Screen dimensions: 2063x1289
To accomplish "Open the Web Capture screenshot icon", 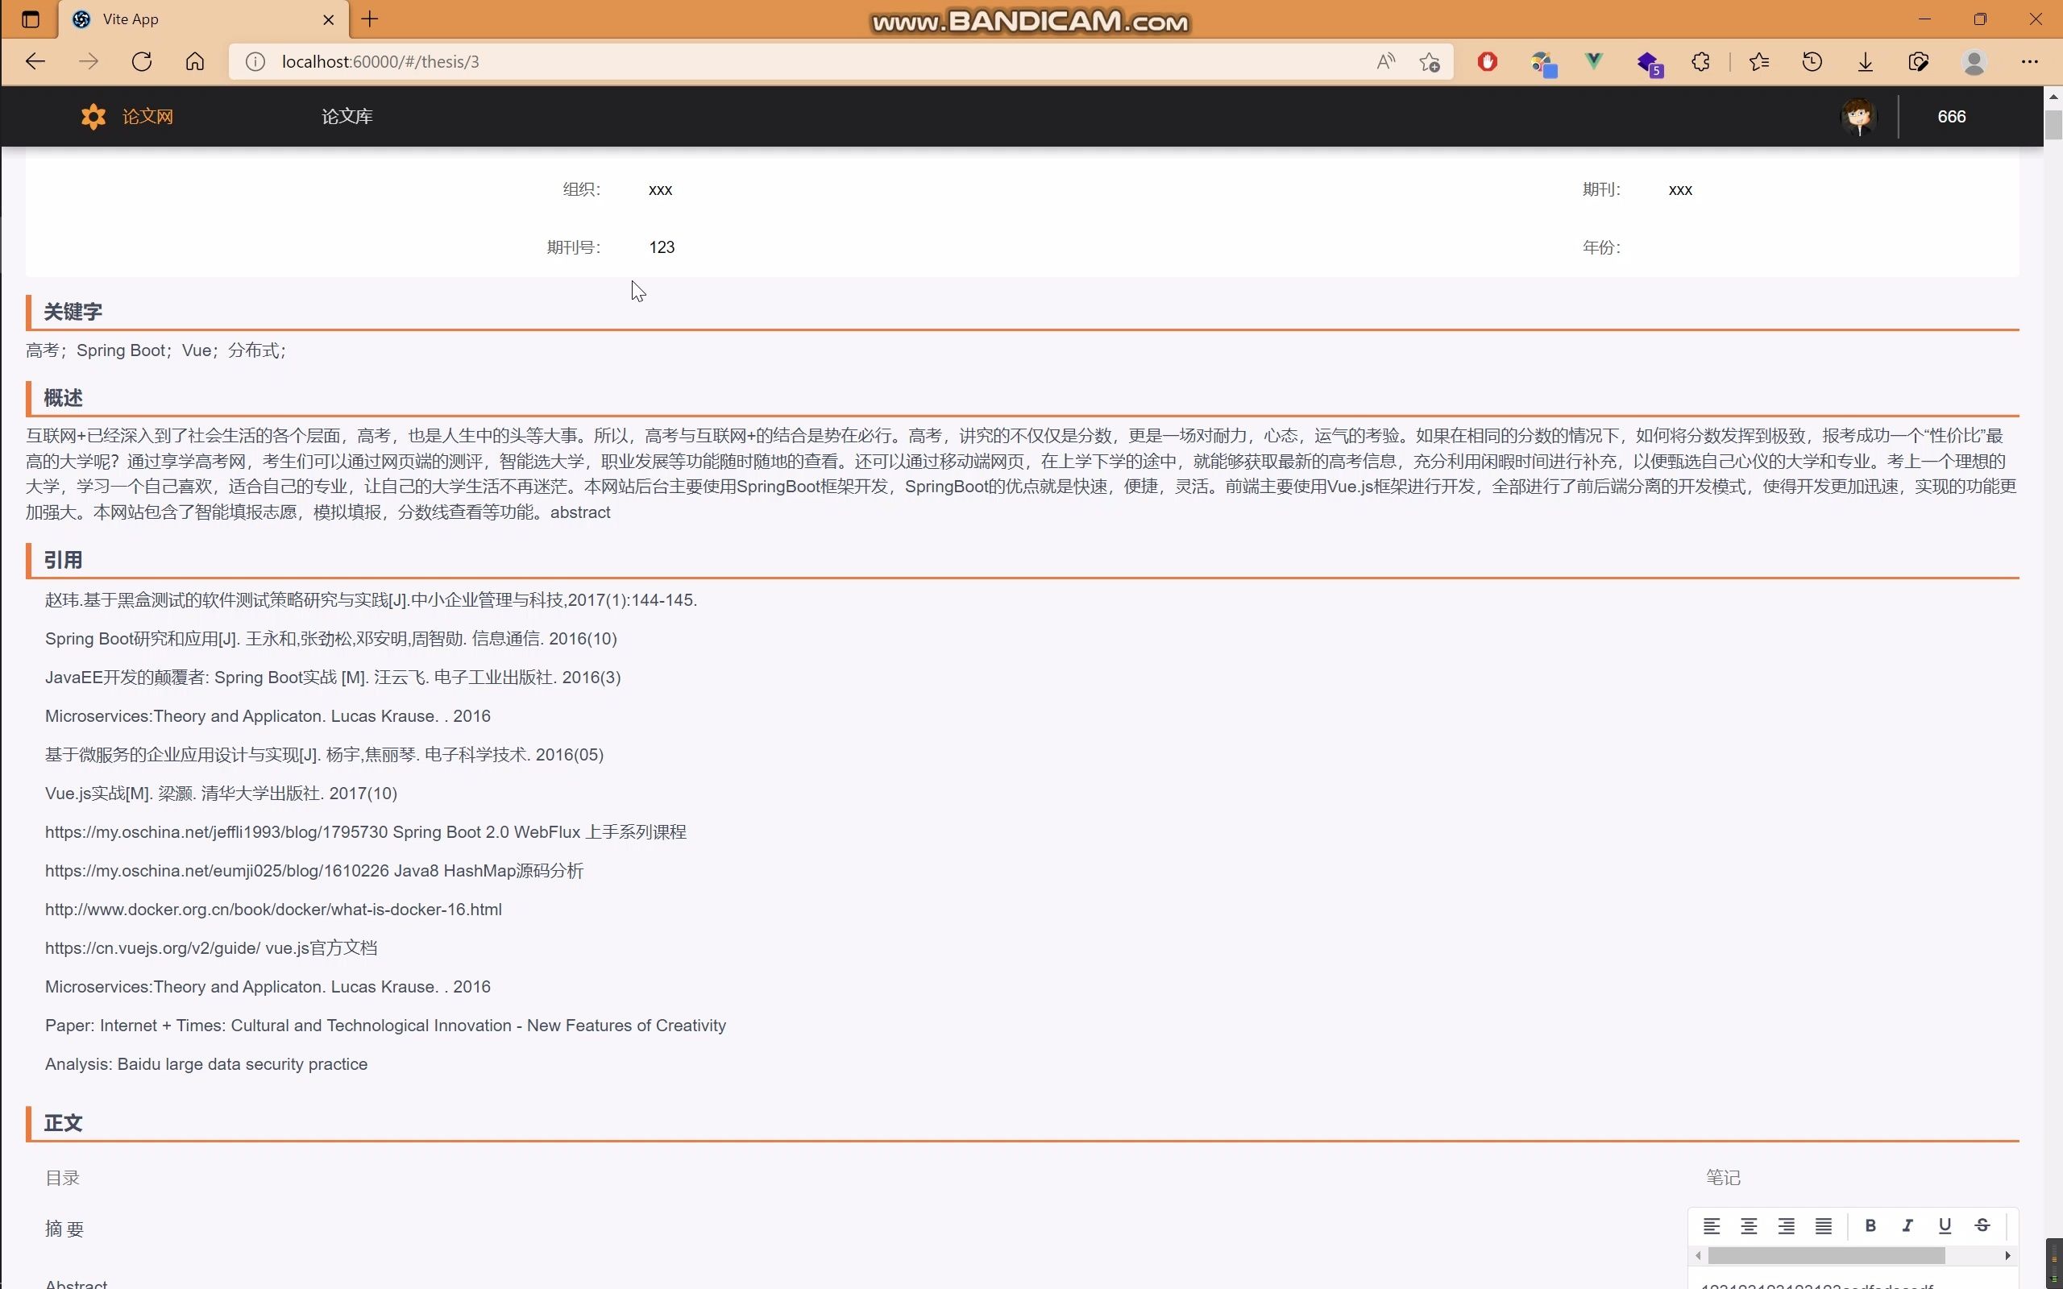I will (1920, 61).
